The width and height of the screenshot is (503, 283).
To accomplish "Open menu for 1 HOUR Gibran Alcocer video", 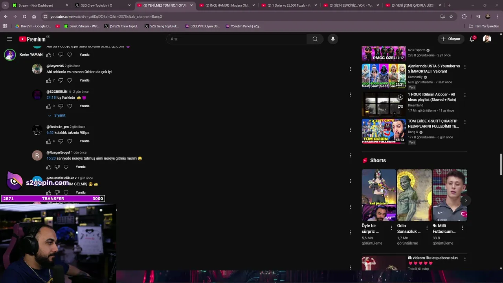I will [x=465, y=95].
